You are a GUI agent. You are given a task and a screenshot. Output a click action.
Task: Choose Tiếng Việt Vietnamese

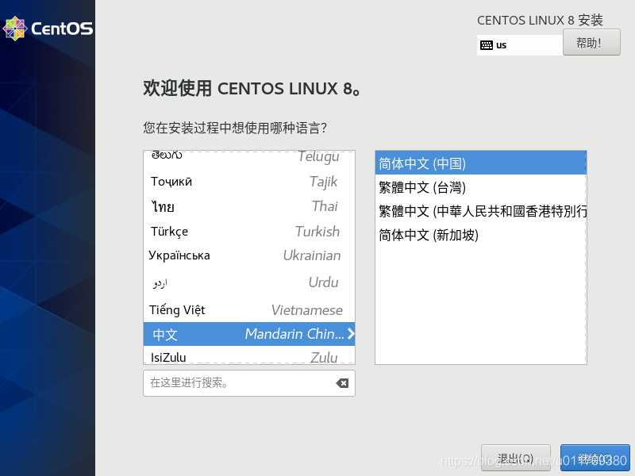pyautogui.click(x=248, y=310)
